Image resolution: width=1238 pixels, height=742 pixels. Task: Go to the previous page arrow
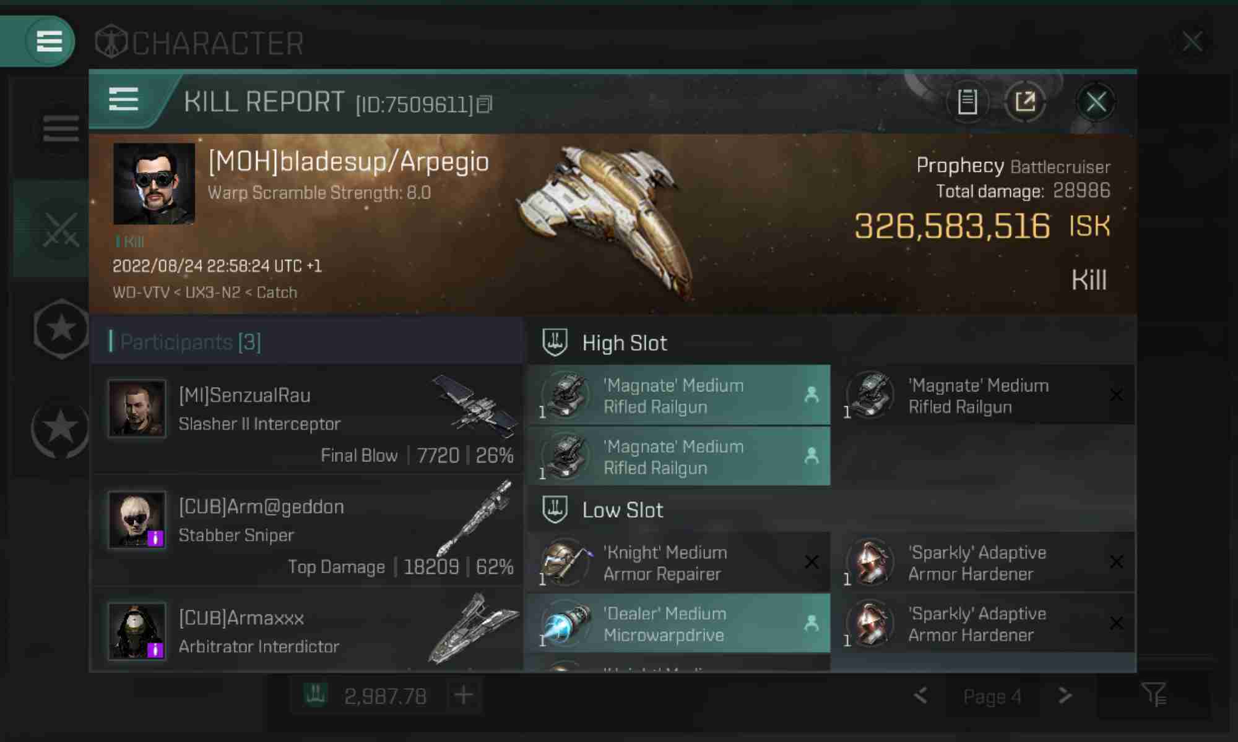point(920,696)
